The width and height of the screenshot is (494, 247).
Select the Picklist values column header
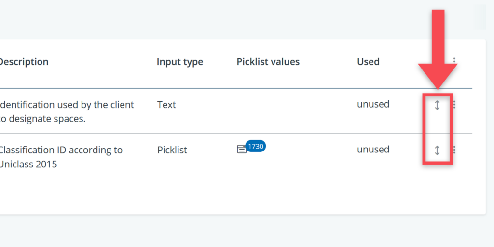coord(268,62)
